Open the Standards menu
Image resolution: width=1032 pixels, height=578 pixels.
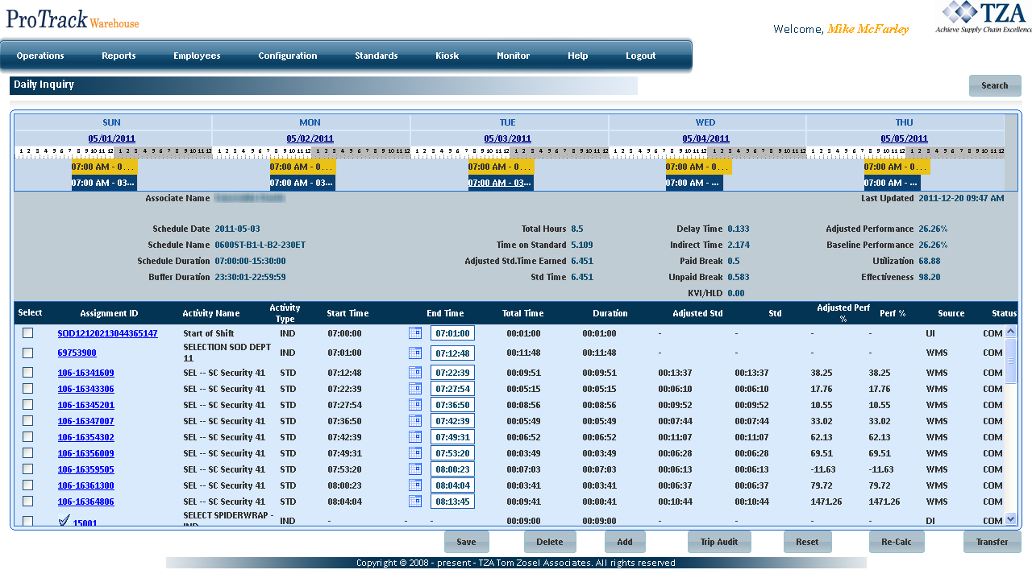[377, 56]
